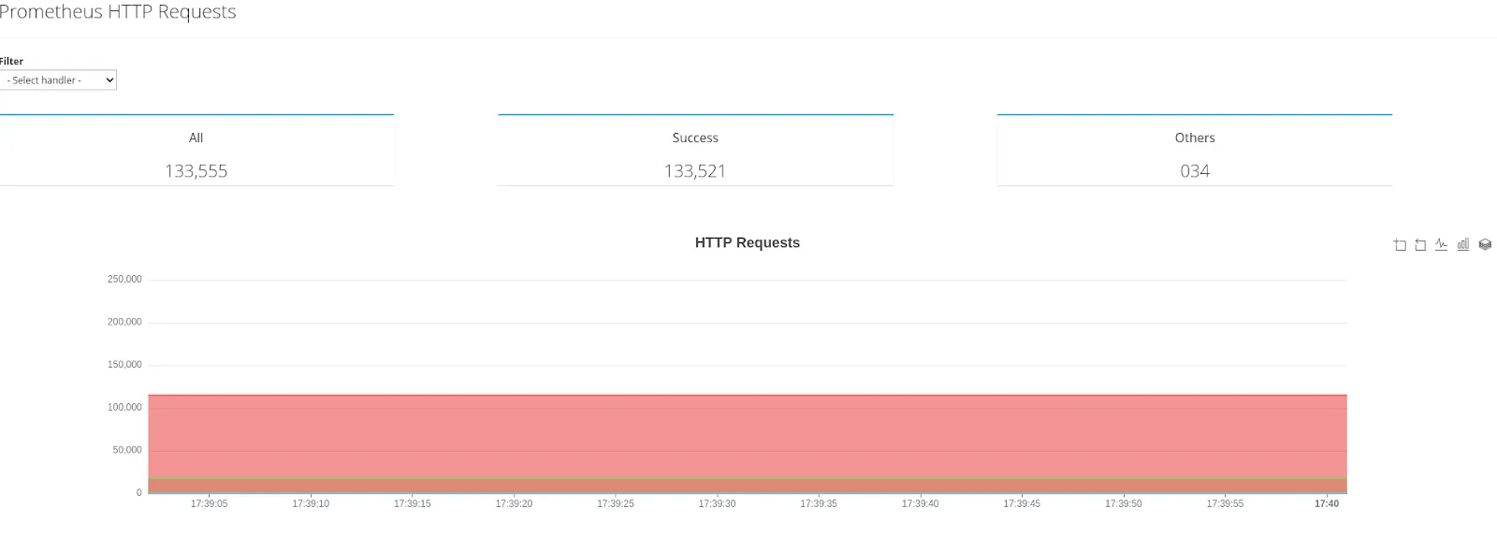Click the zoom reset back icon
The image size is (1497, 537).
click(x=1420, y=245)
